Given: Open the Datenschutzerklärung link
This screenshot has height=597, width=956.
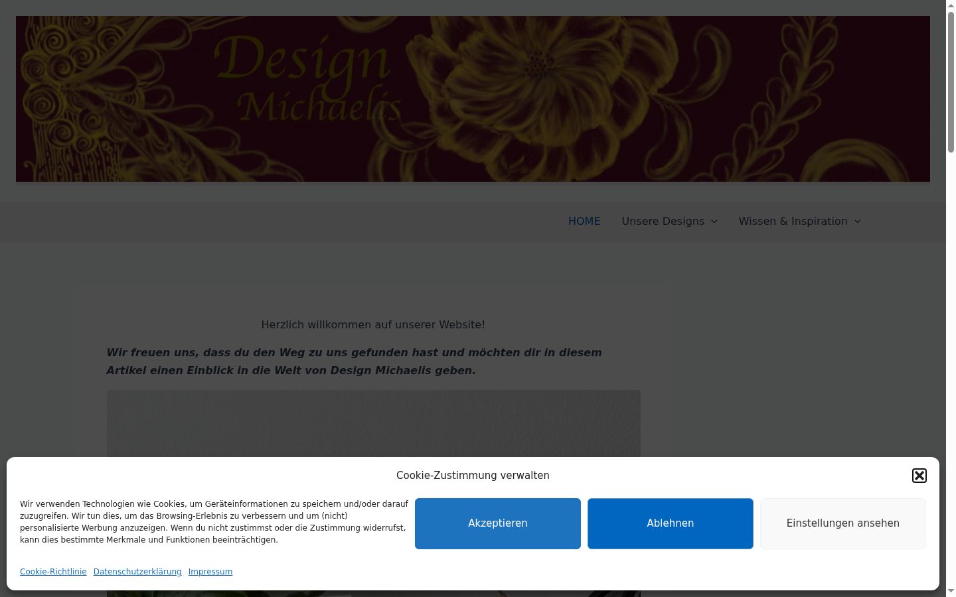Looking at the screenshot, I should (x=137, y=572).
